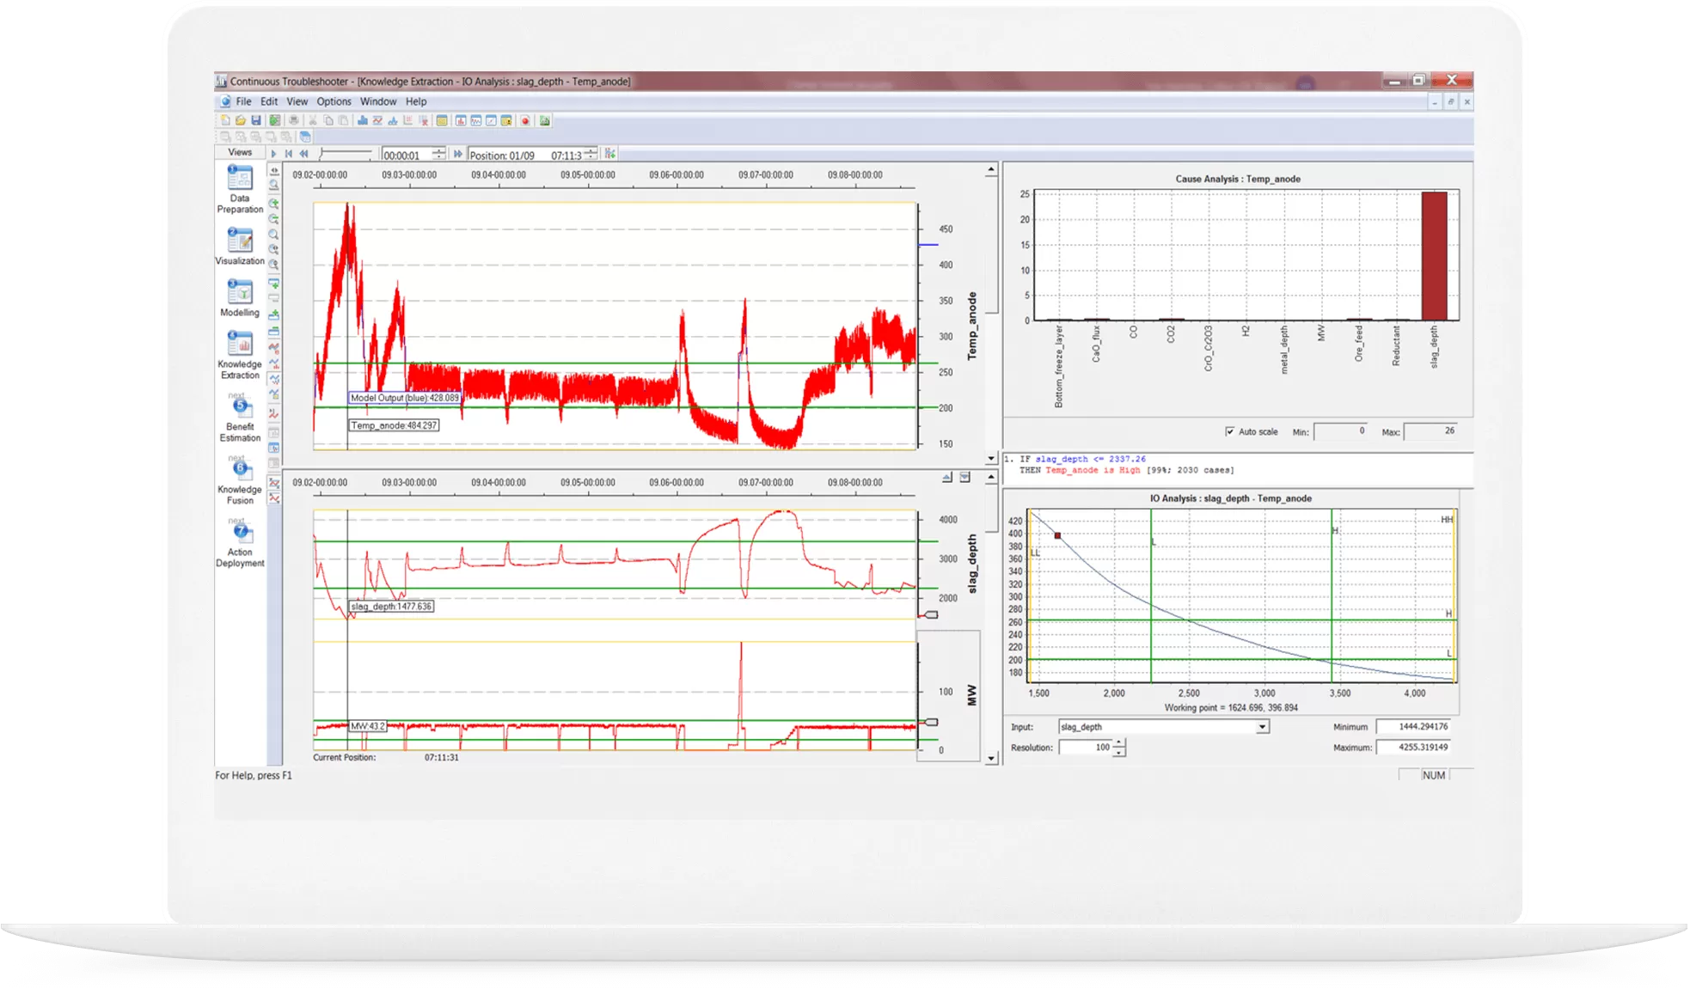Image resolution: width=1690 pixels, height=989 pixels.
Task: Click the pane move down arrow icon
Action: (964, 477)
